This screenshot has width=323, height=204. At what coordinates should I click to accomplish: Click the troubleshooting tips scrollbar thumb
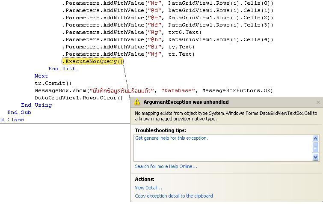pos(316,147)
